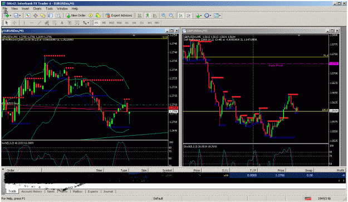The height and width of the screenshot is (202, 348).
Task: Expand the Periods dropdown arrow
Action: 210,16
